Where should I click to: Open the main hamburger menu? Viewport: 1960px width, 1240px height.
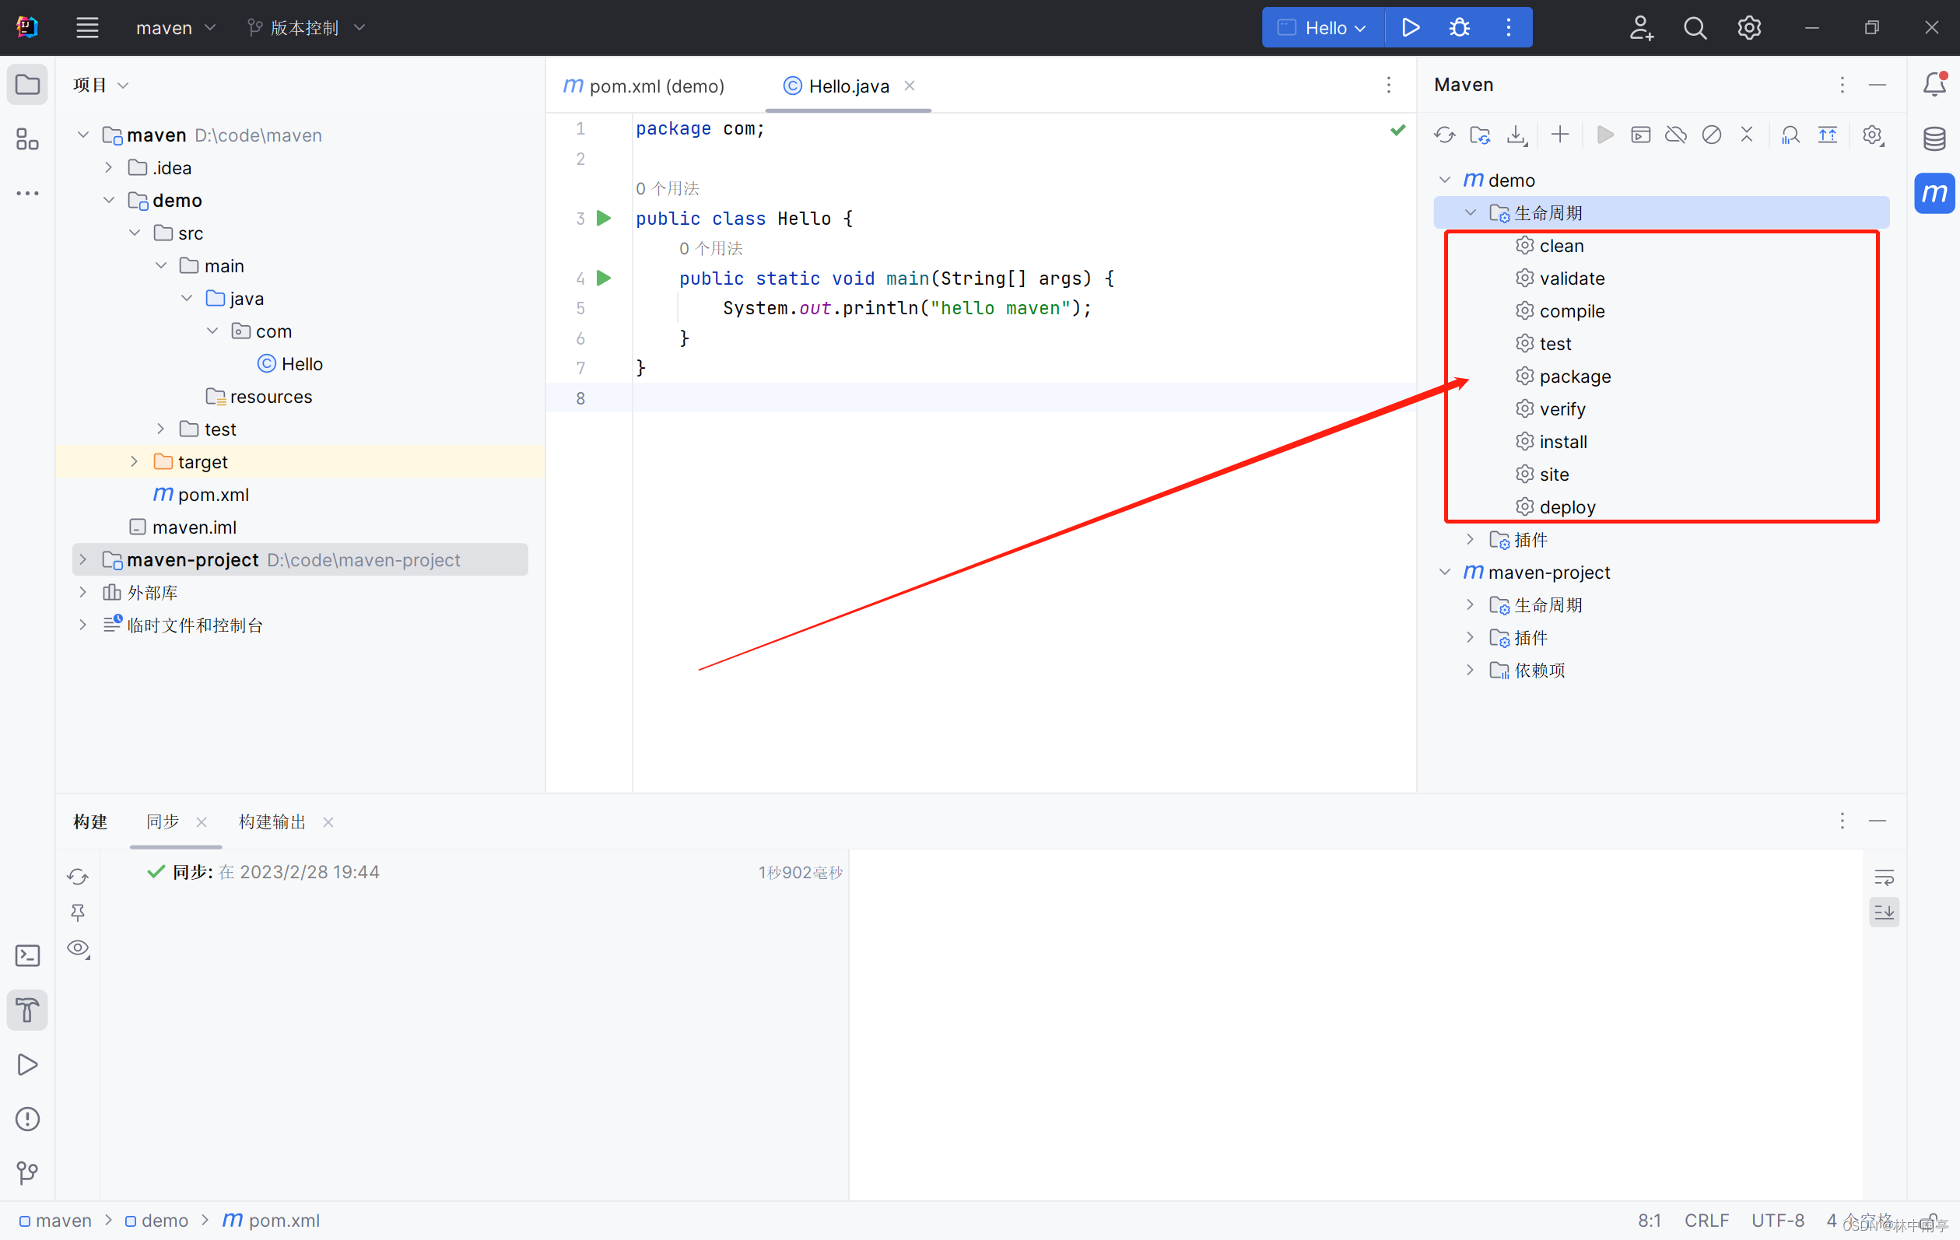[87, 28]
